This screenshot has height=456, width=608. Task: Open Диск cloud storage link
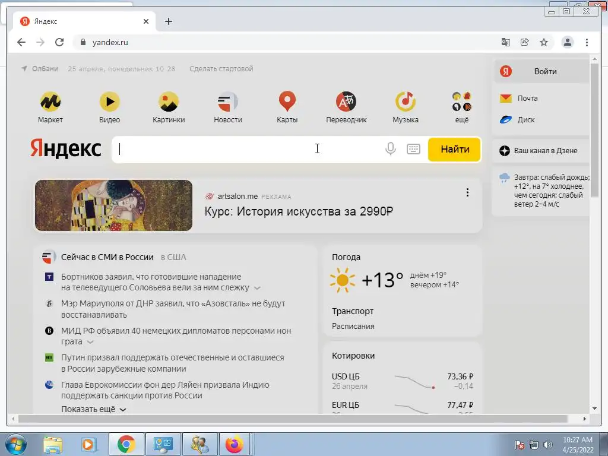pos(517,120)
